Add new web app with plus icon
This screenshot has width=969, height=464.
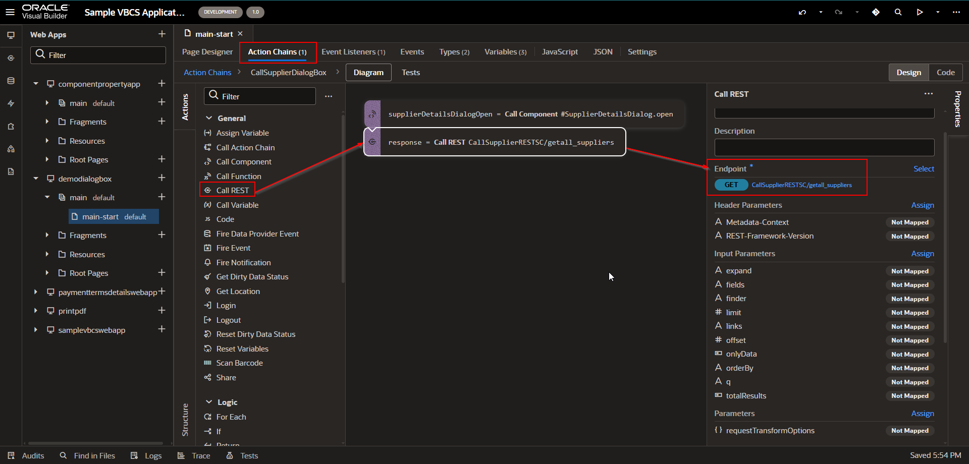[x=161, y=34]
